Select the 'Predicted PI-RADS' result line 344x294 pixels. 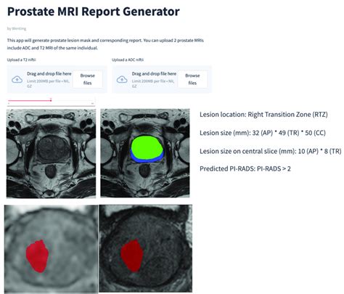(245, 168)
